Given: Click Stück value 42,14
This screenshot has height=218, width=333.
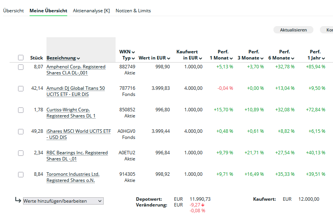Looking at the screenshot, I should [37, 88].
